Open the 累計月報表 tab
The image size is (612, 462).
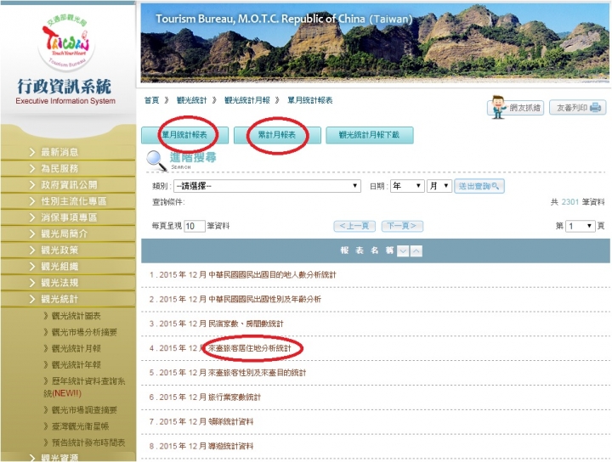tap(277, 135)
